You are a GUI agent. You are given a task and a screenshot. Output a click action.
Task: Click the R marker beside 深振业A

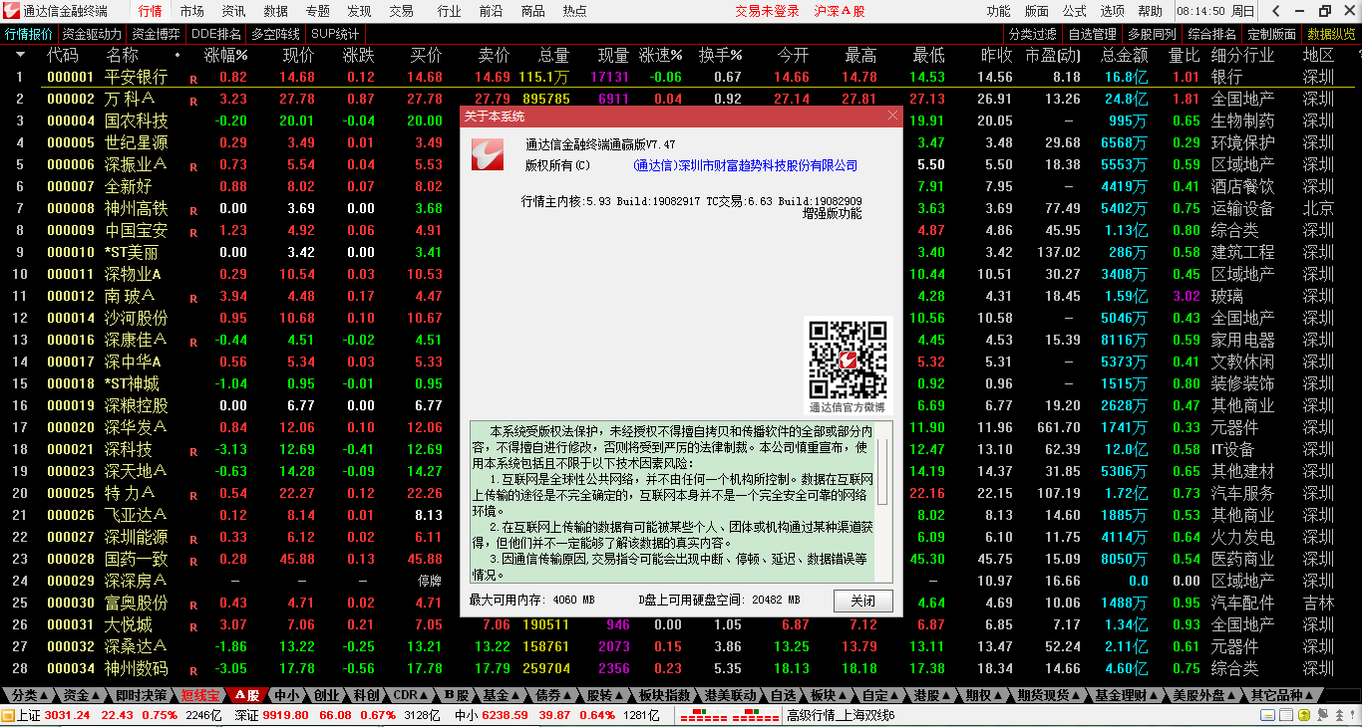click(x=193, y=166)
